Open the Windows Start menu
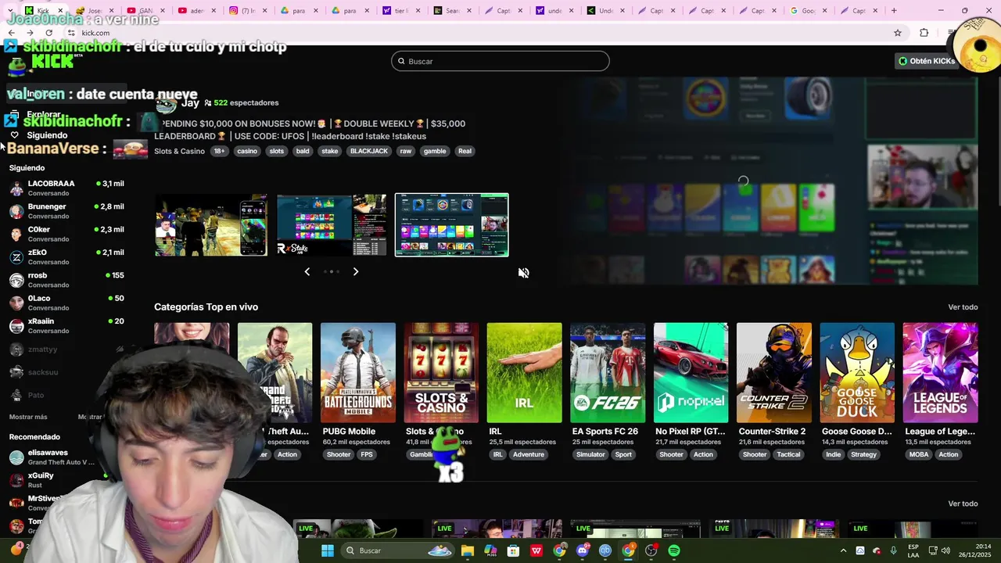The image size is (1001, 563). point(328,550)
